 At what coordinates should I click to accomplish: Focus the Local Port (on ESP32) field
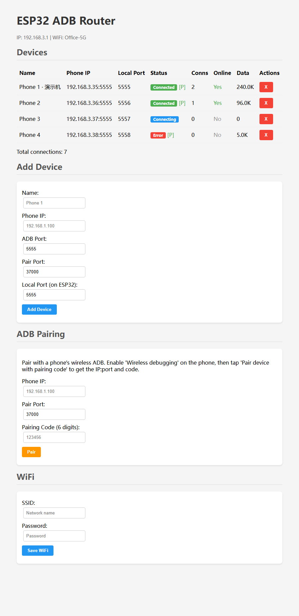(x=54, y=295)
